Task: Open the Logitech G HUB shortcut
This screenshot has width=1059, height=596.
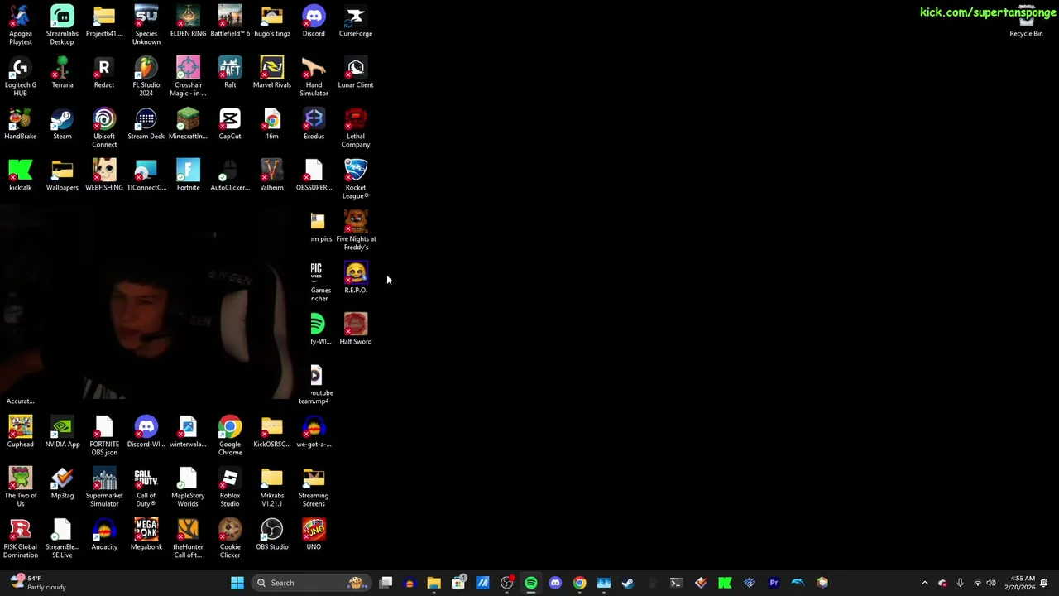Action: coord(21,76)
